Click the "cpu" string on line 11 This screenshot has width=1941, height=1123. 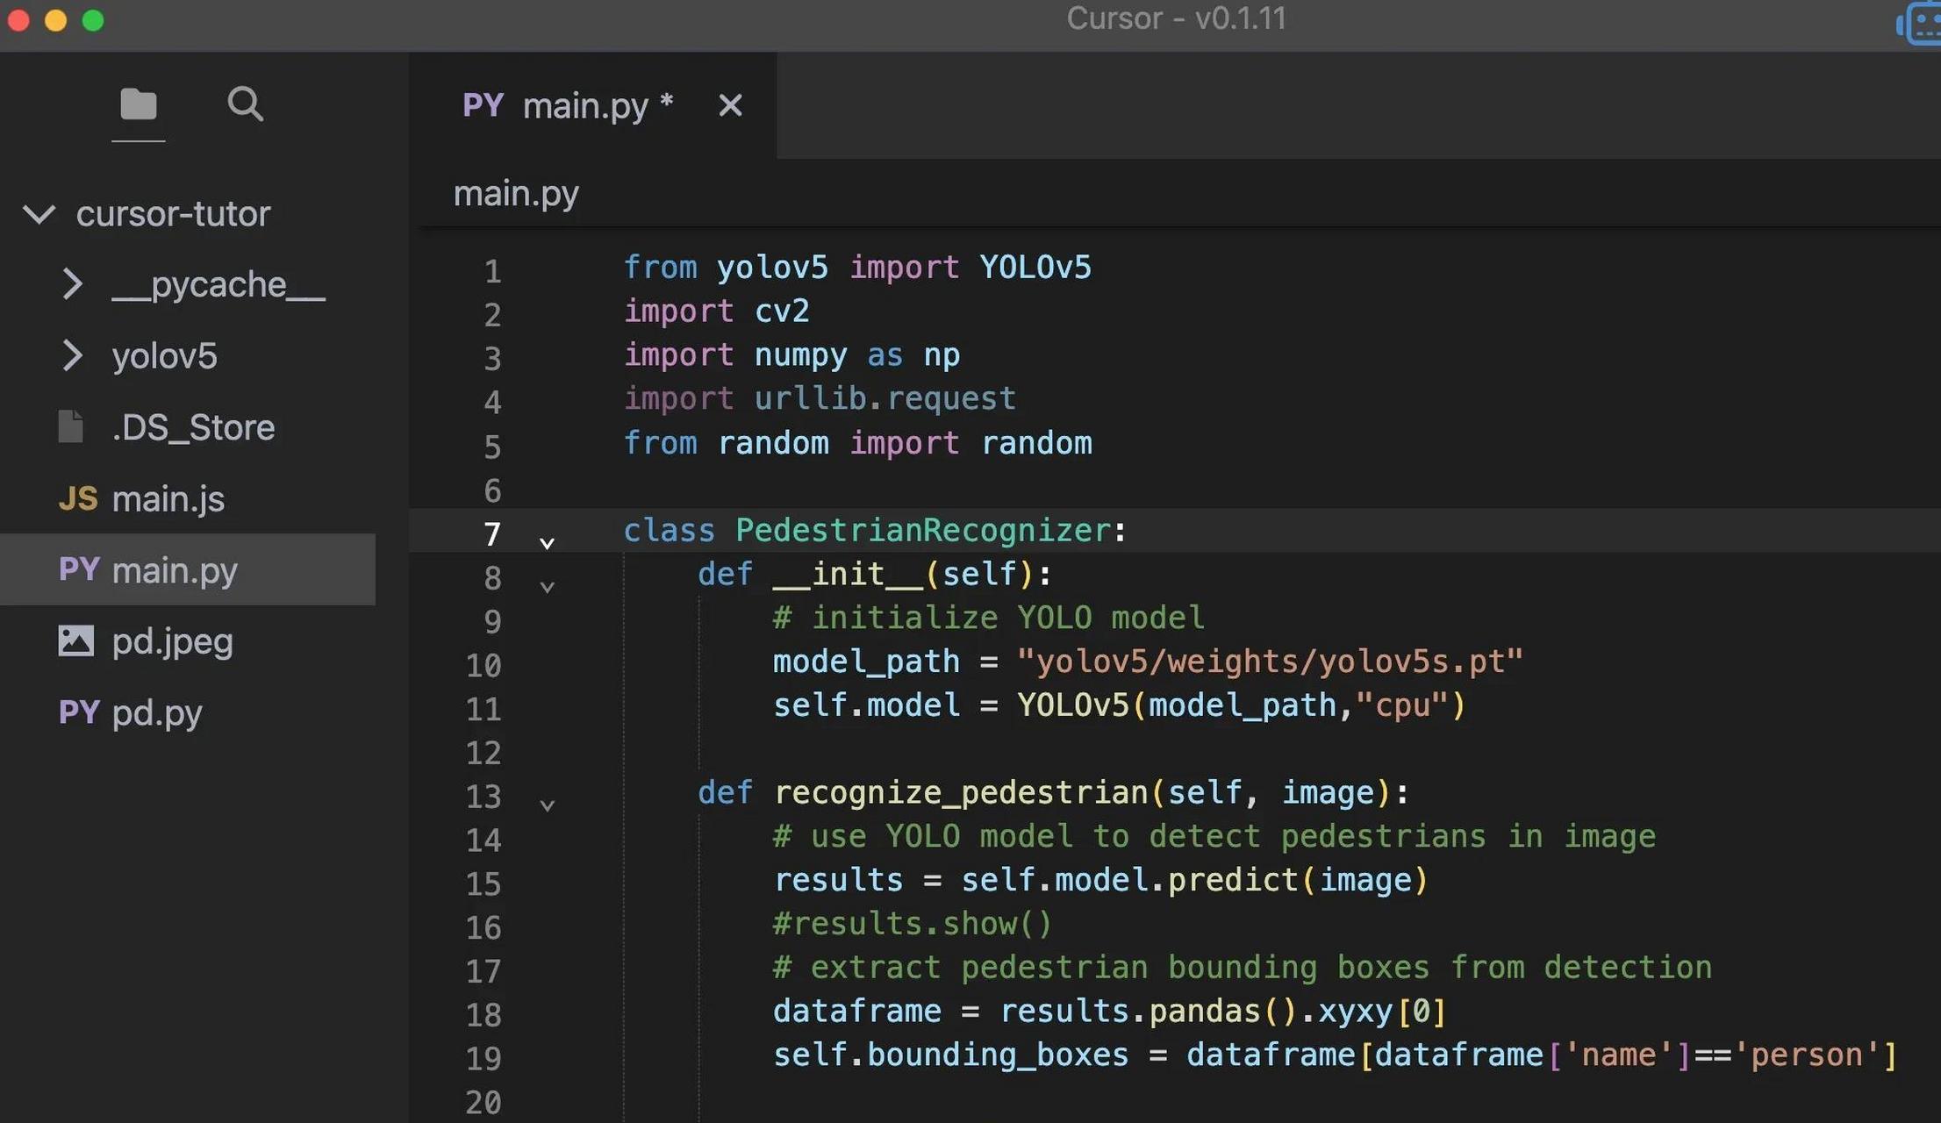click(x=1402, y=705)
